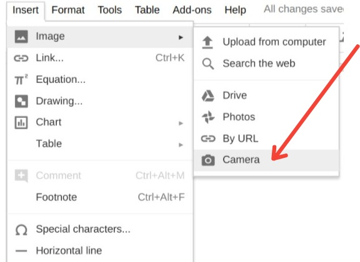Open the Help menu
Screen dimensions: 360x262
pyautogui.click(x=236, y=10)
